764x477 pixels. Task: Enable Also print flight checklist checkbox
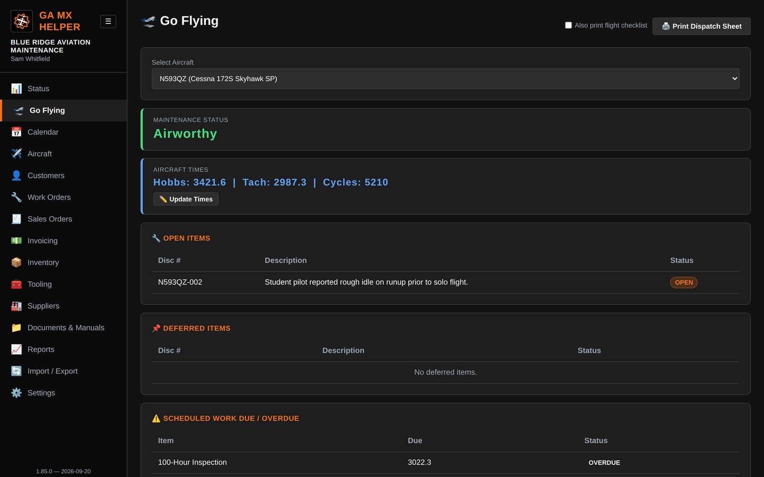568,25
